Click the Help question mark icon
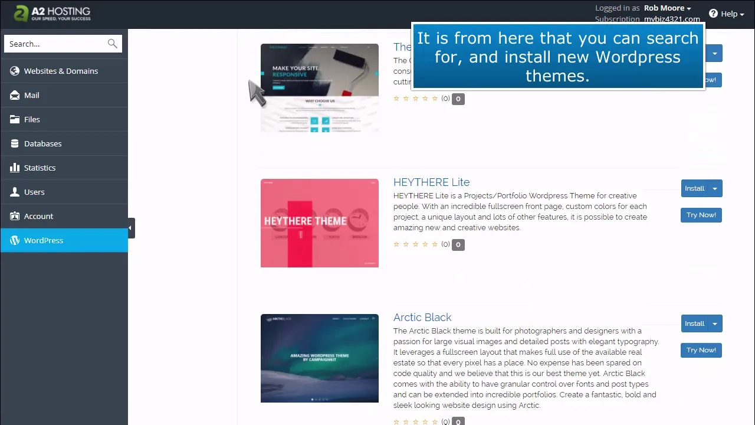 pos(713,14)
